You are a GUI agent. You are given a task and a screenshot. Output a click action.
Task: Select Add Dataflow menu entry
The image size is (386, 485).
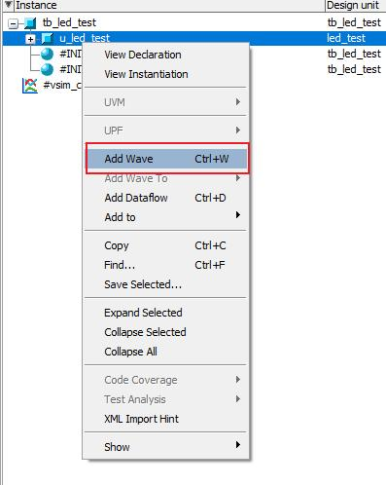point(165,198)
